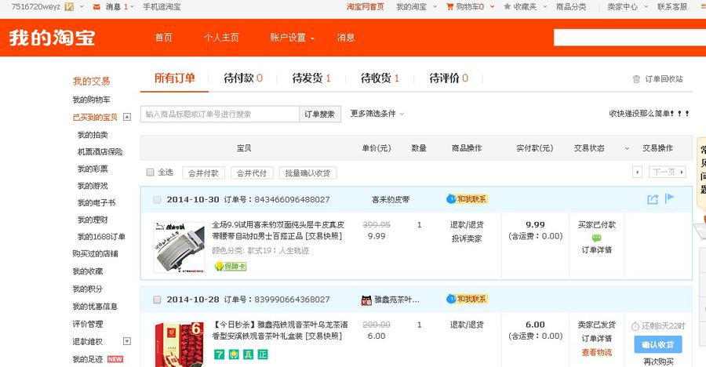Open the 交易状态 column dropdown arrow

[627, 148]
